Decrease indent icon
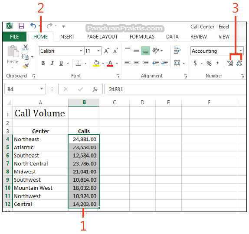This screenshot has height=234, width=249. click(155, 63)
